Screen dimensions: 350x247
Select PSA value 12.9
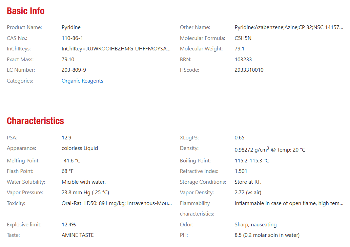pyautogui.click(x=66, y=138)
